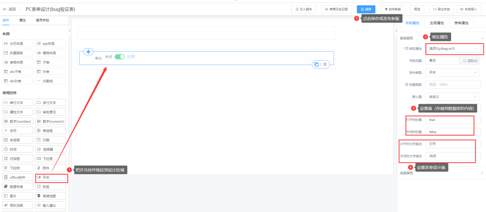
Task: Click the 单行文本 control icon
Action: click(6, 103)
